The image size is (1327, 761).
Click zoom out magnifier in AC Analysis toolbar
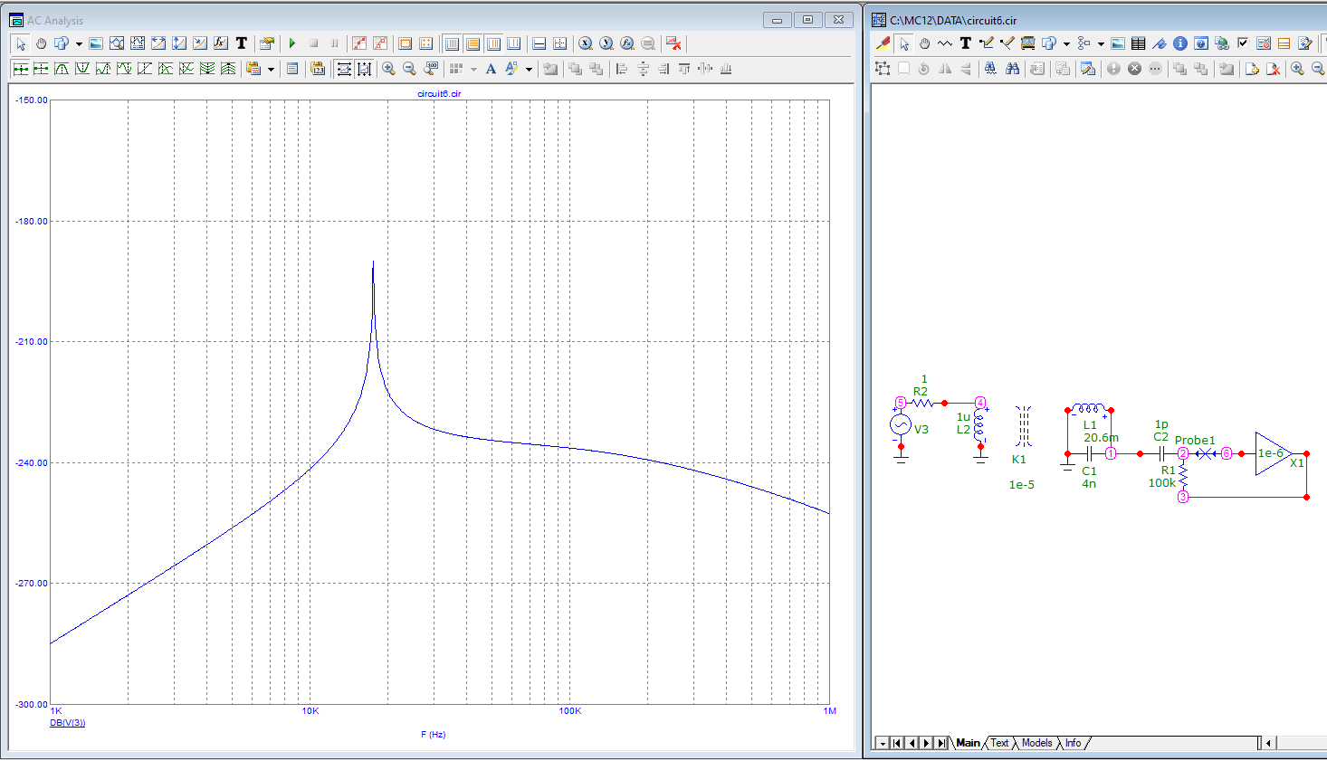click(409, 69)
